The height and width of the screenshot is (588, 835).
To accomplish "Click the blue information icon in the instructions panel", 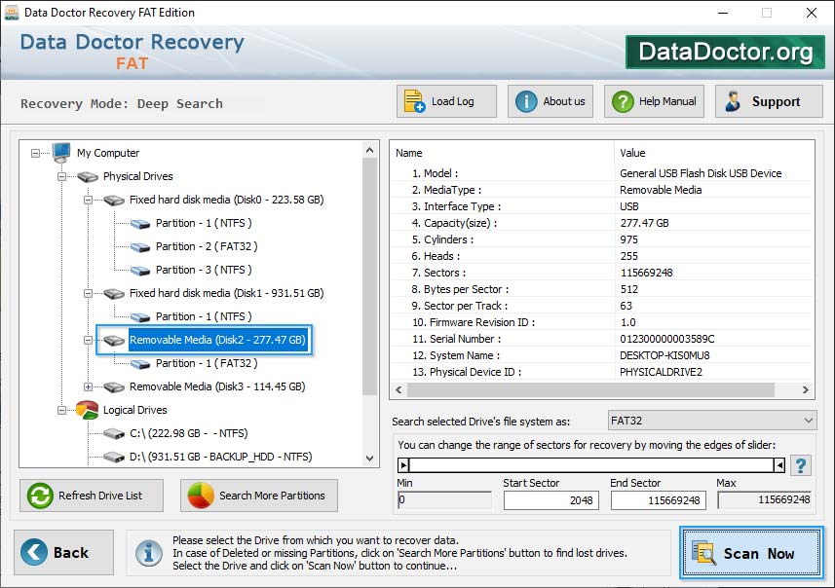I will point(148,552).
